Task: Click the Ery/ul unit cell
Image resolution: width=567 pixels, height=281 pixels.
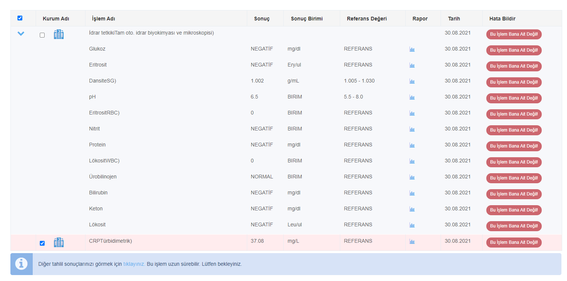Action: 294,65
